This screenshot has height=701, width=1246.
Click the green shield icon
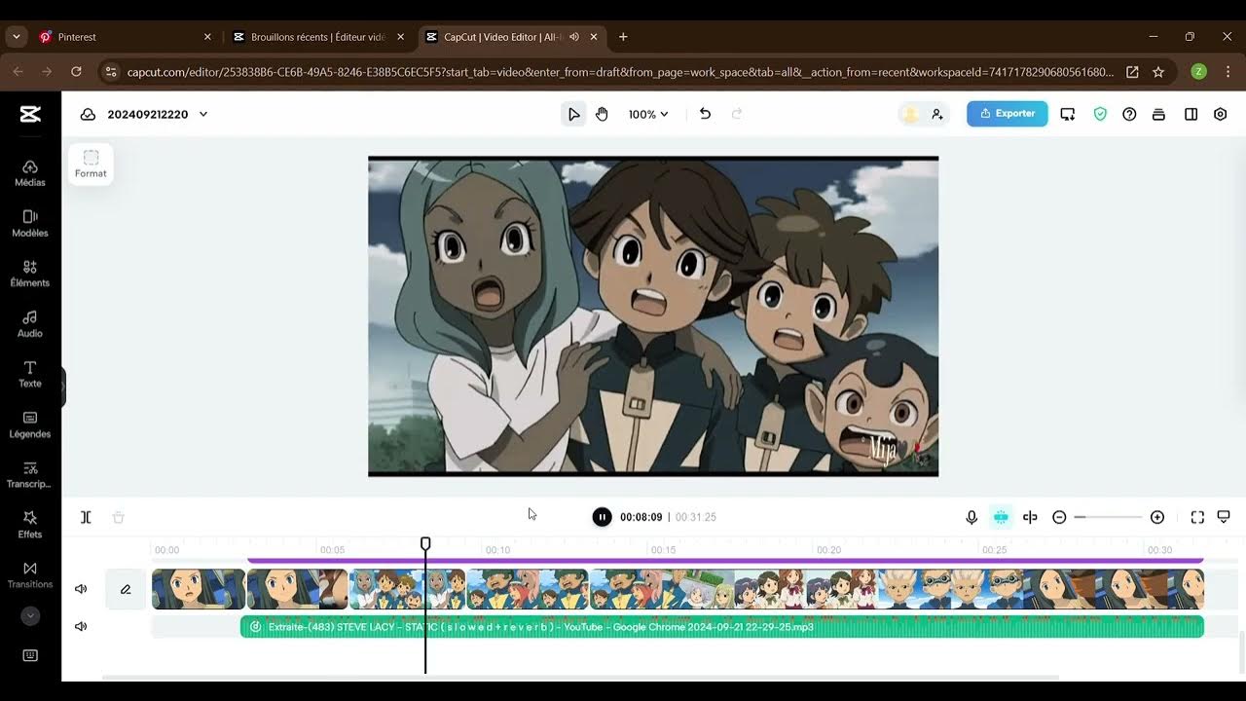tap(1100, 114)
